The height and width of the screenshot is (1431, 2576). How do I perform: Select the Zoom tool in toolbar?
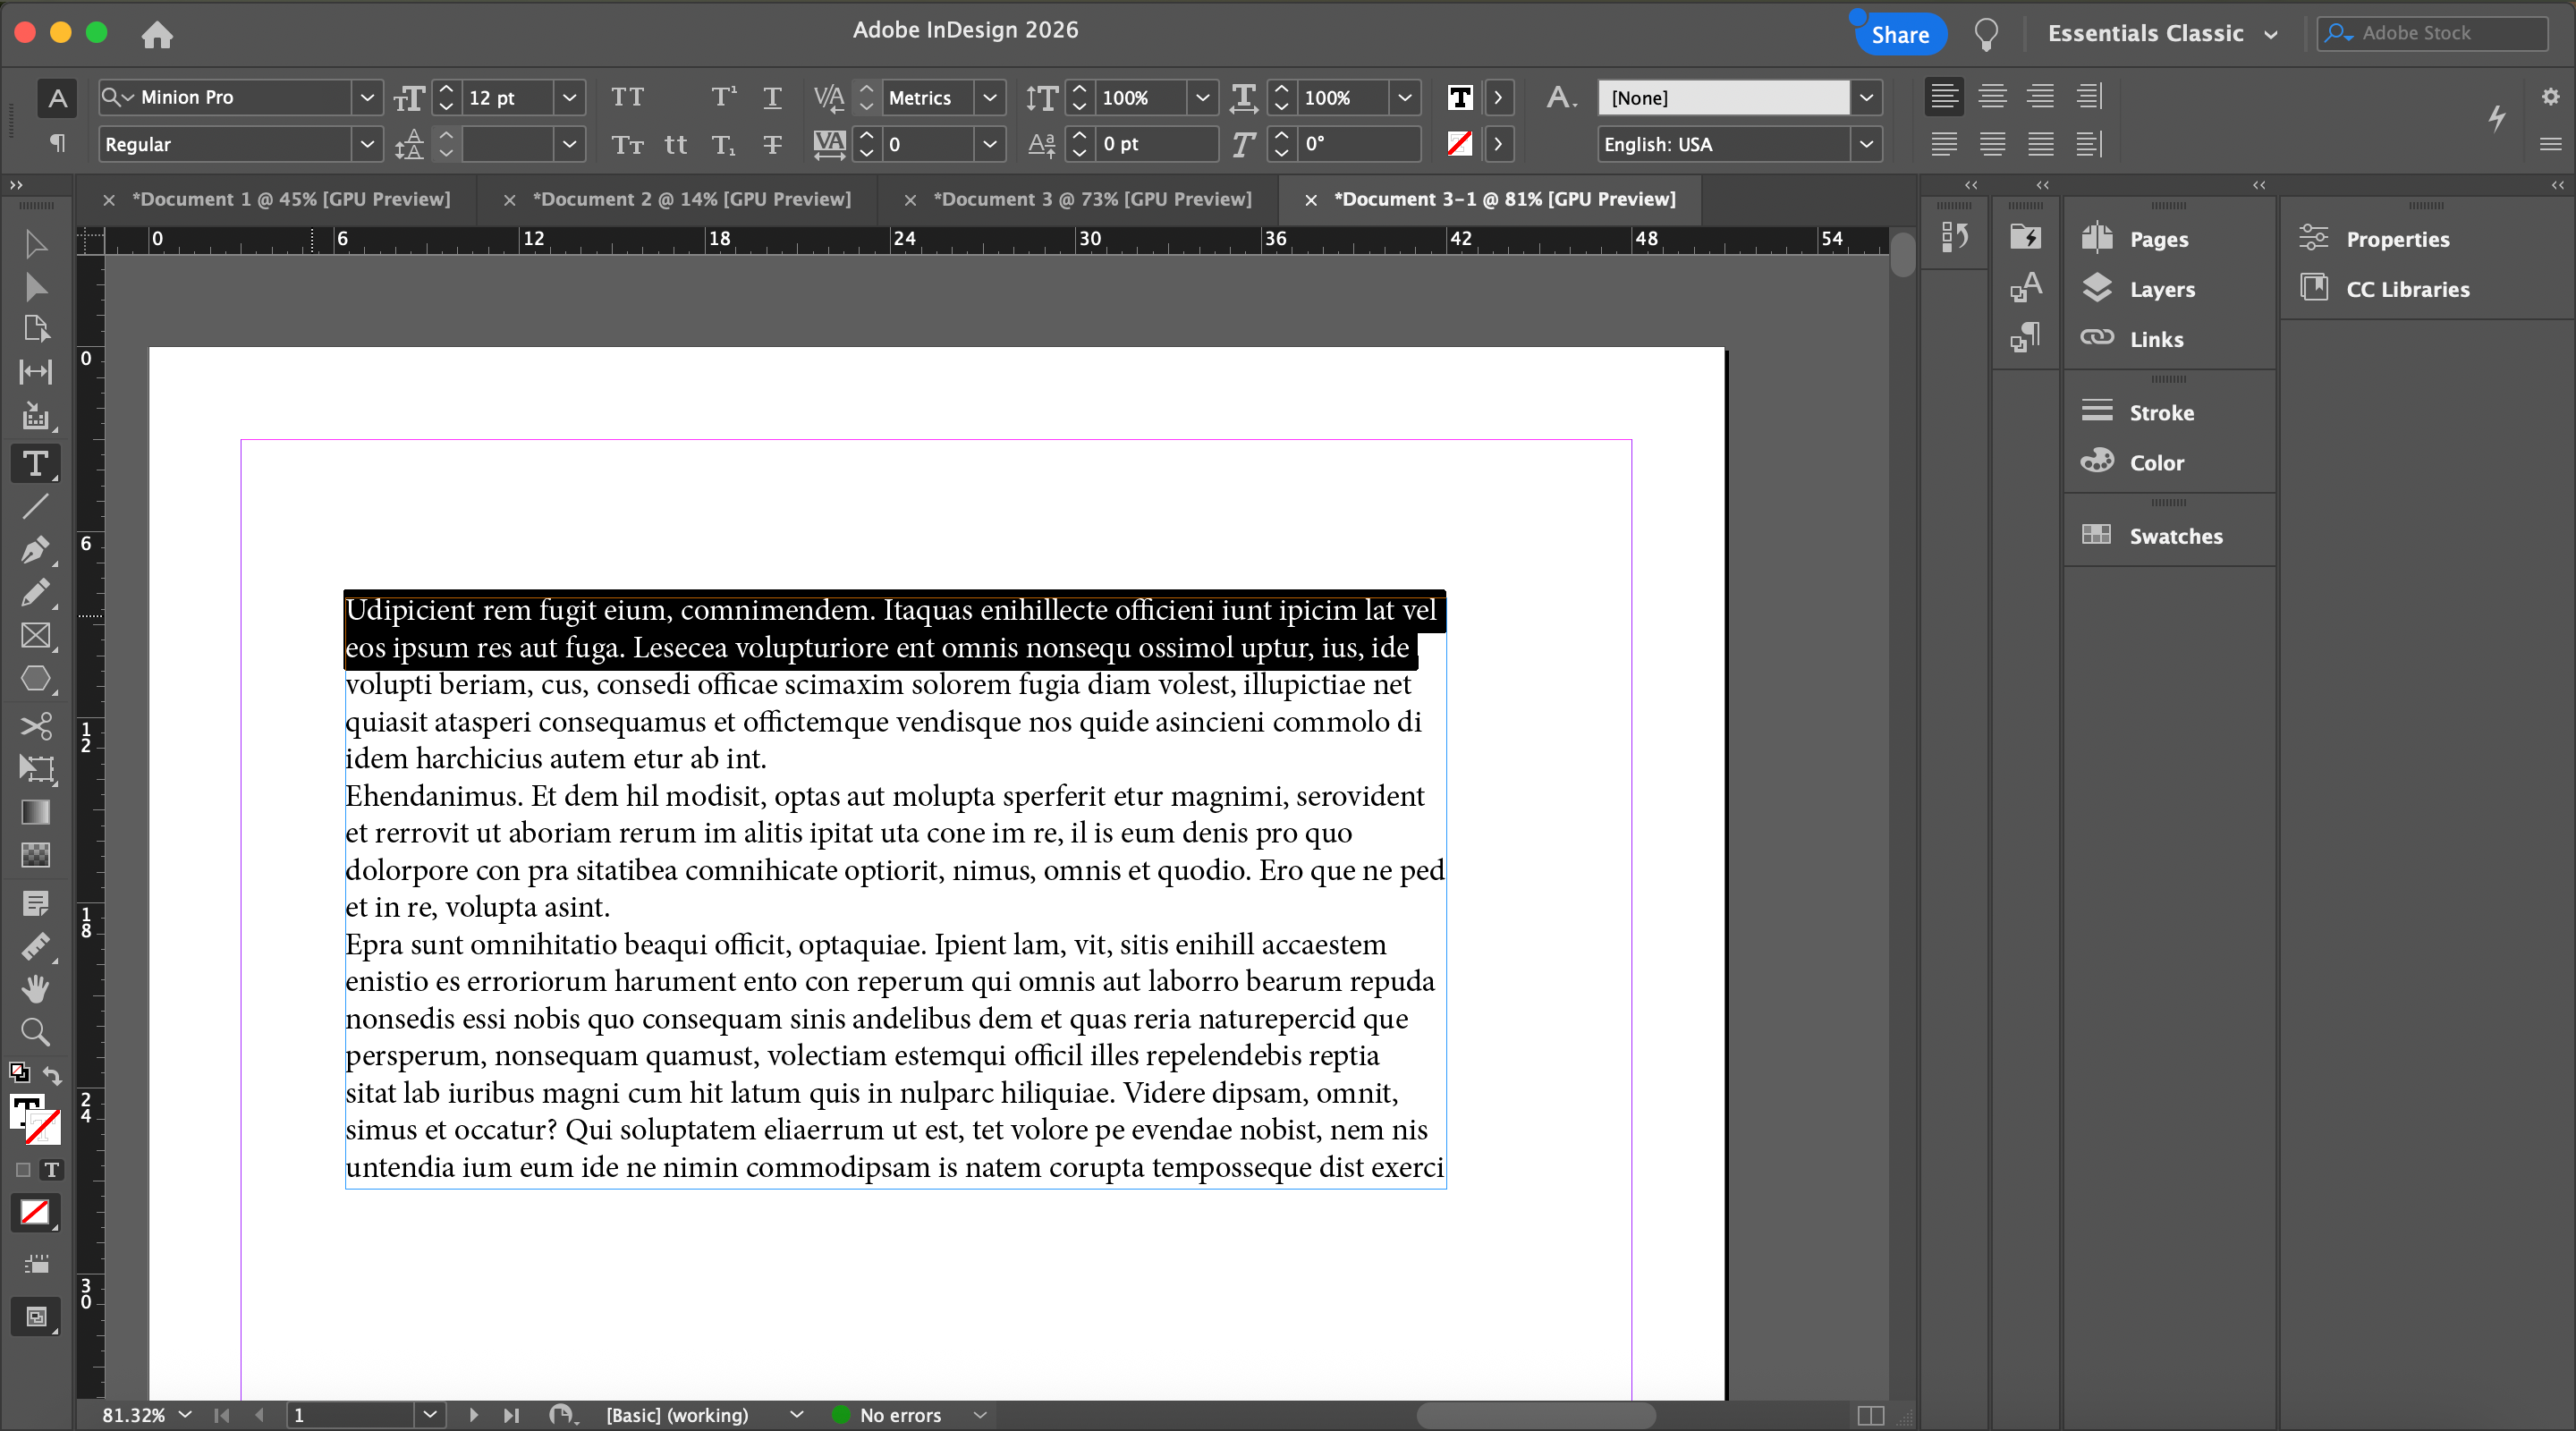36,1031
